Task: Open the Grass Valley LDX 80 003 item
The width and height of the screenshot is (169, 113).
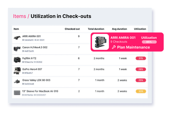Action: (x=36, y=80)
